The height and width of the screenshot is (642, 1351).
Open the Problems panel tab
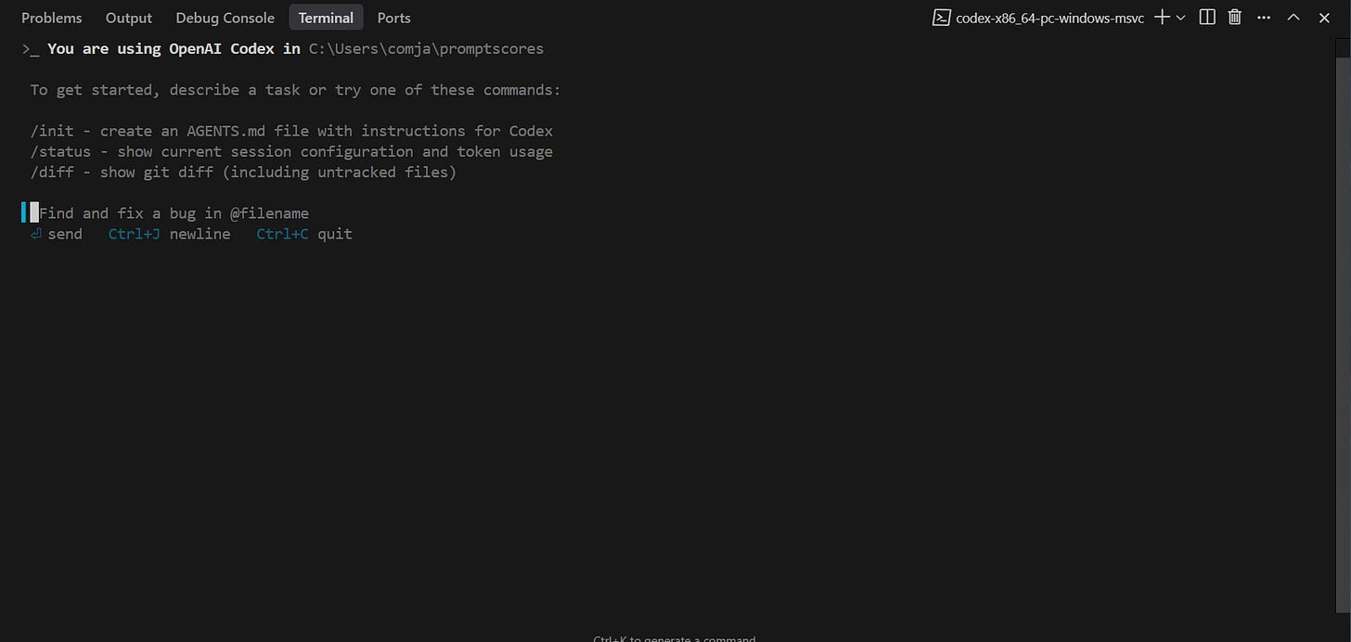point(52,18)
